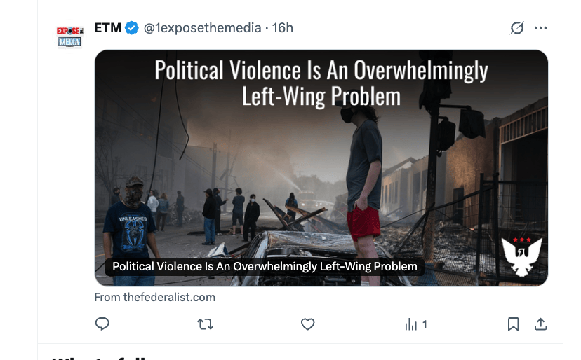Repost this post using the arrows icon
Image resolution: width=581 pixels, height=360 pixels.
pyautogui.click(x=205, y=324)
